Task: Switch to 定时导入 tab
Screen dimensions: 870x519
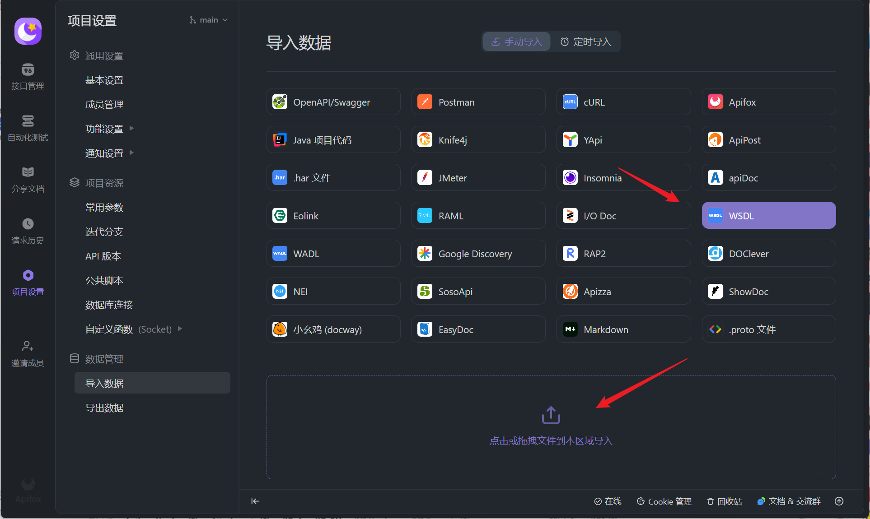Action: coord(586,42)
